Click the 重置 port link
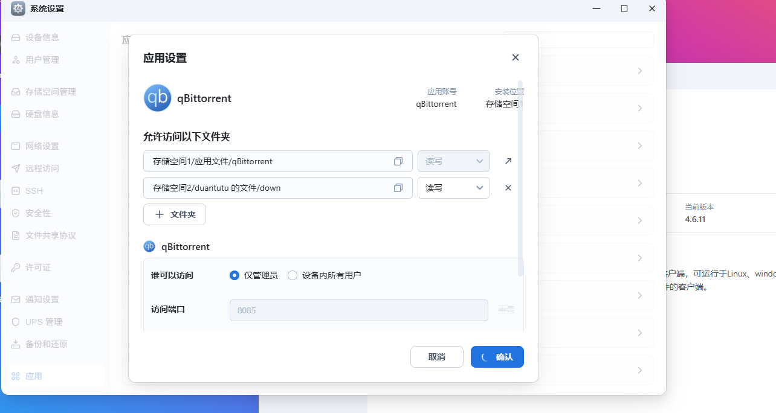Viewport: 776px width, 413px height. coord(506,310)
